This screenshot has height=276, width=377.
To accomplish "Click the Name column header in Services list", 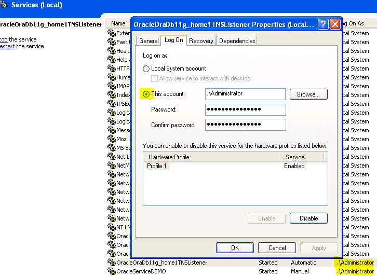I will tap(118, 23).
